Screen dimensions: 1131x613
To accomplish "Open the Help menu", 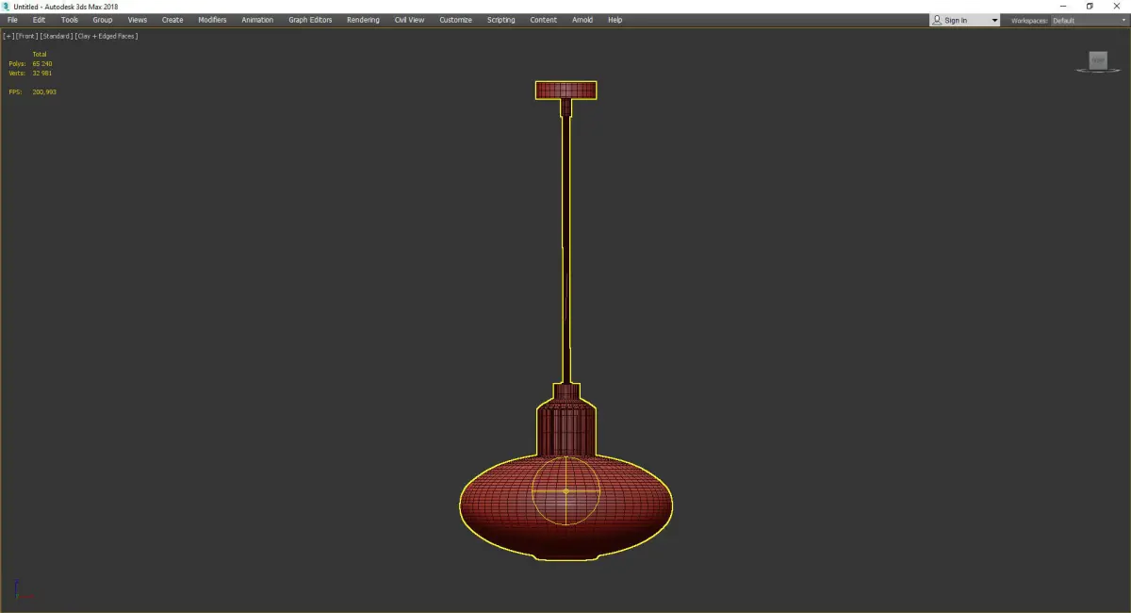I will (615, 20).
